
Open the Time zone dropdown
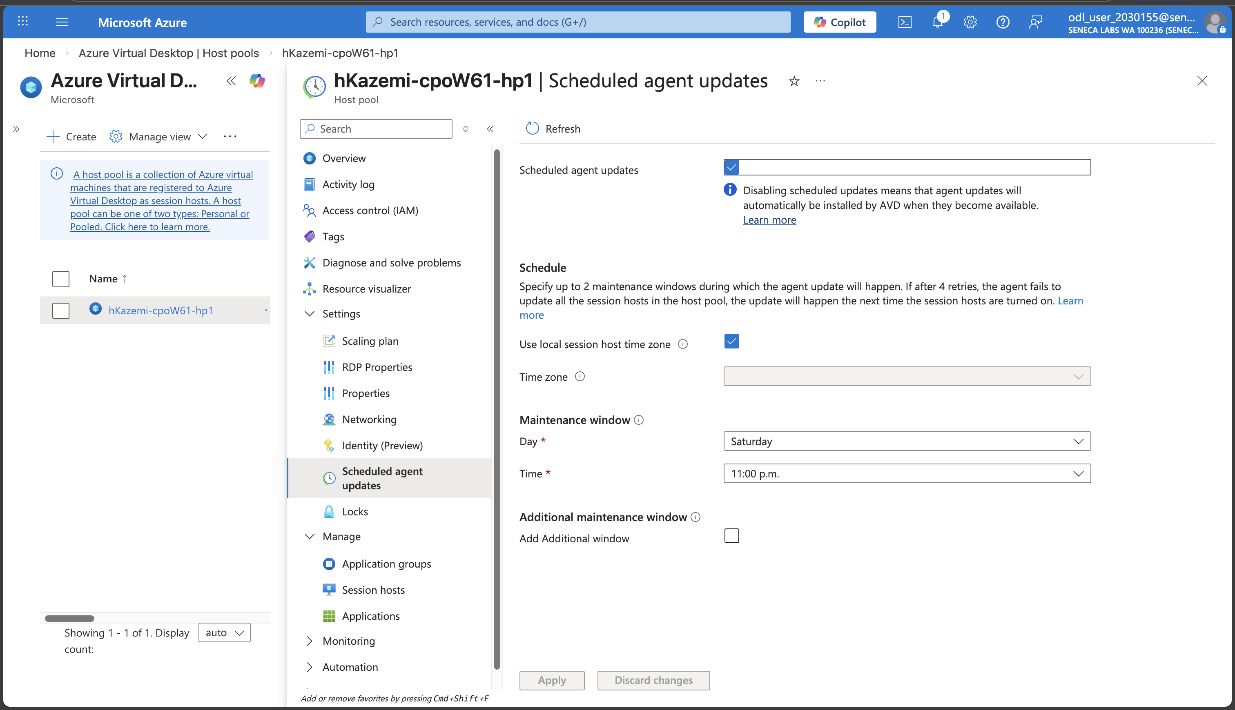tap(907, 377)
